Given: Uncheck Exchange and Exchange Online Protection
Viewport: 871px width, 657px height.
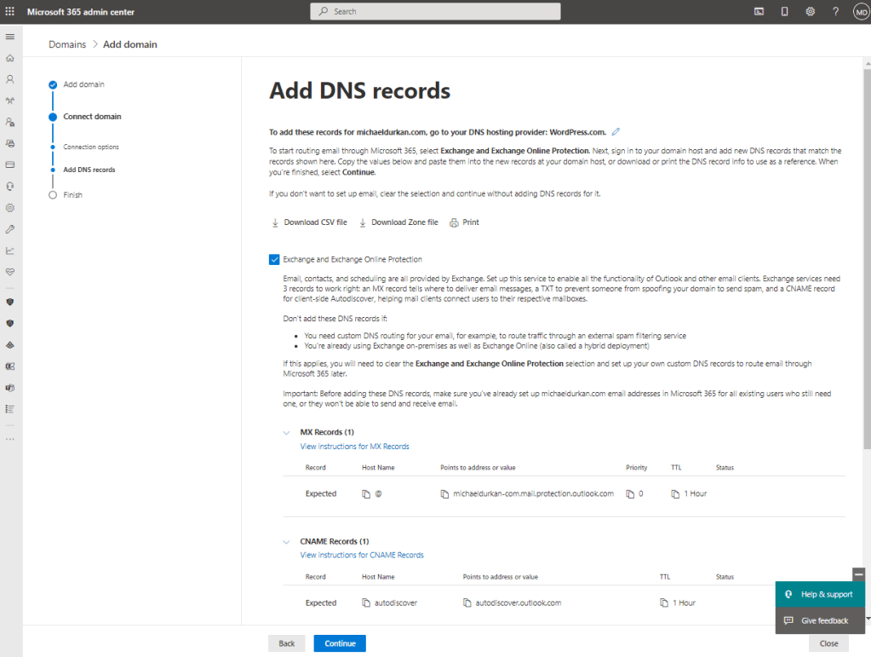Looking at the screenshot, I should coord(274,260).
